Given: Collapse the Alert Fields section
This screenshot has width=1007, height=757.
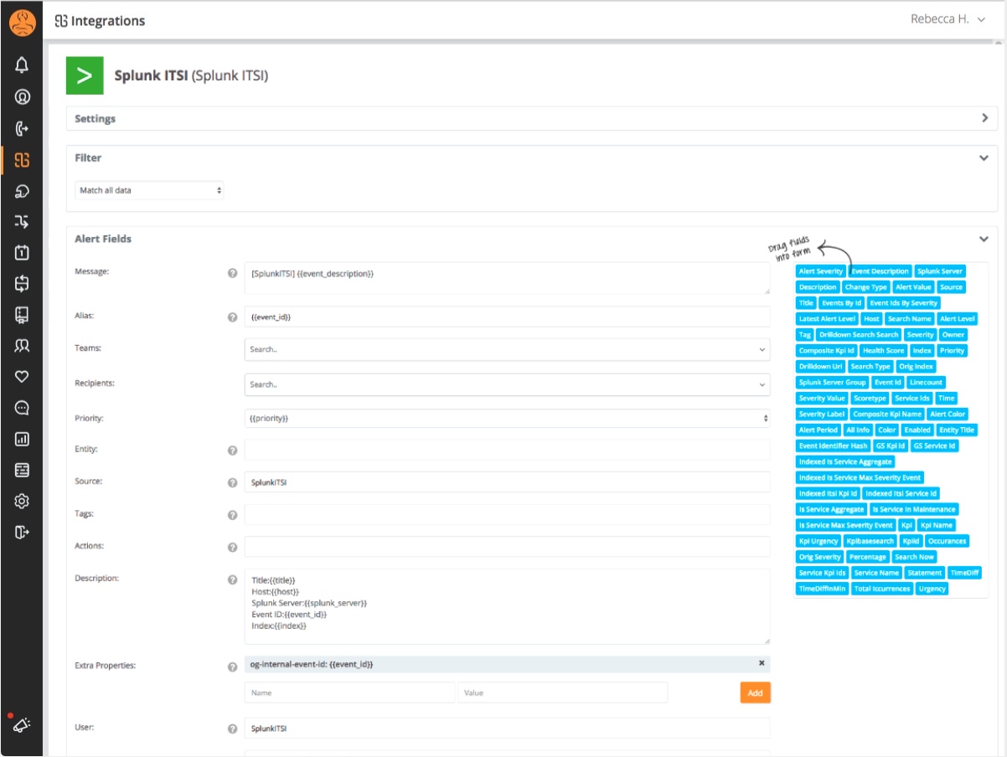Looking at the screenshot, I should click(984, 239).
